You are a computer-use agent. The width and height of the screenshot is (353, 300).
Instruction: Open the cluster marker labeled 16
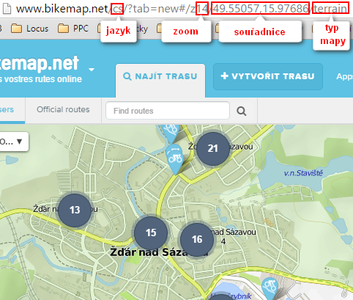[x=197, y=239]
